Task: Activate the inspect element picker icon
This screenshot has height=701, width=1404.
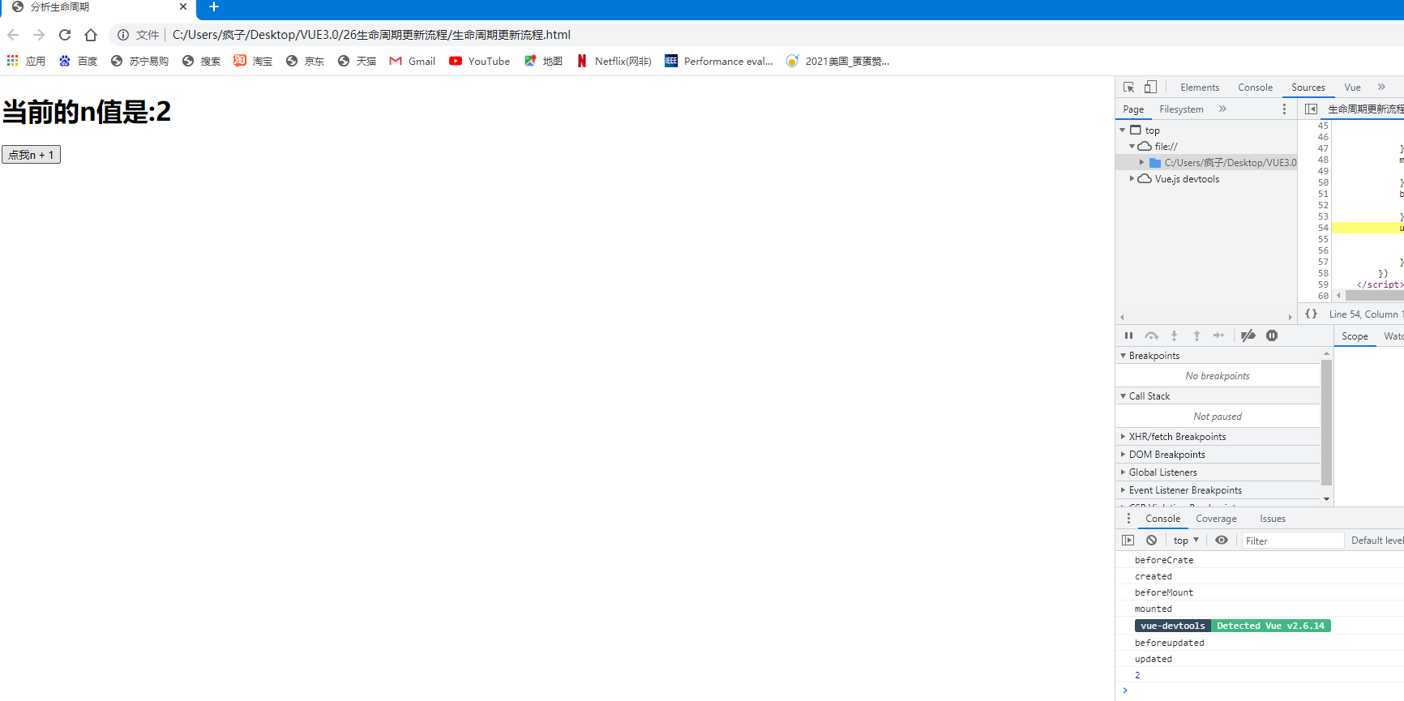Action: click(1128, 88)
